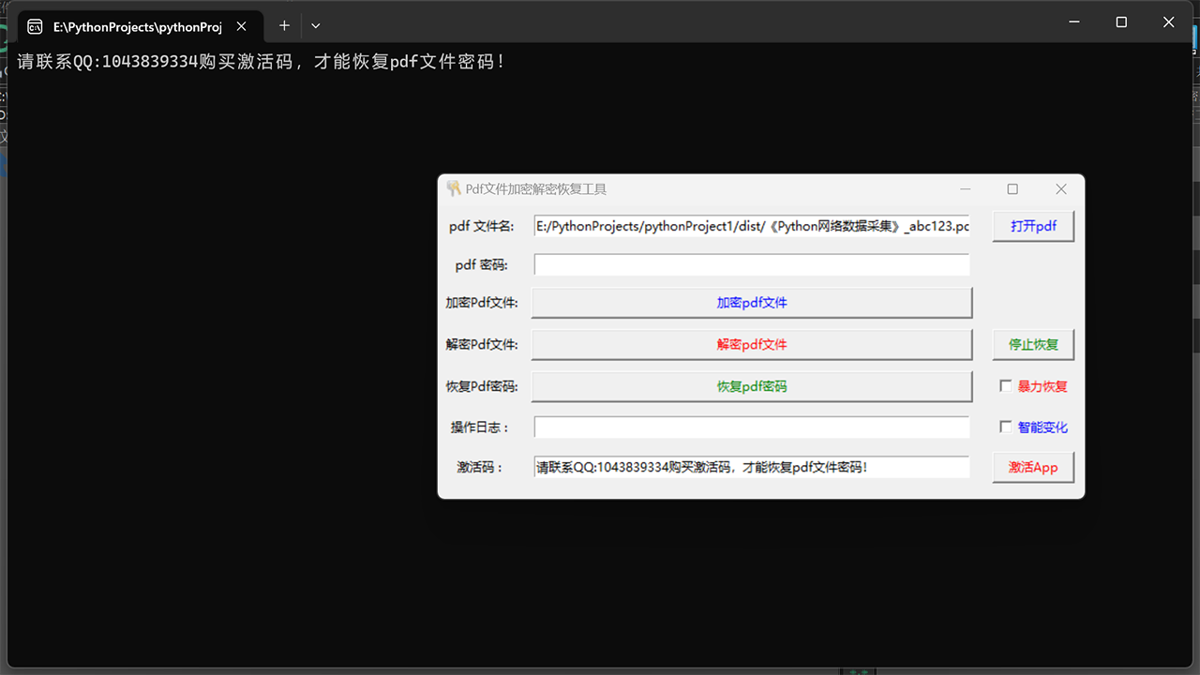Open a new terminal tab with plus icon
This screenshot has width=1200, height=675.
[x=284, y=25]
